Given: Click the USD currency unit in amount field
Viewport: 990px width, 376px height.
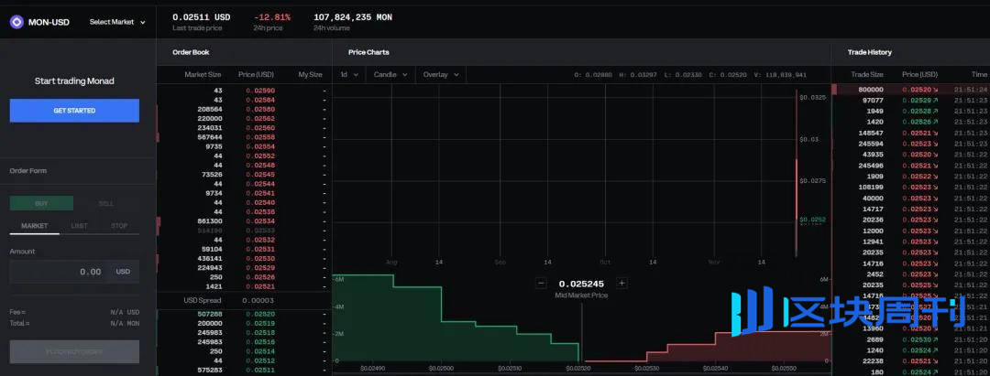Looking at the screenshot, I should [122, 272].
